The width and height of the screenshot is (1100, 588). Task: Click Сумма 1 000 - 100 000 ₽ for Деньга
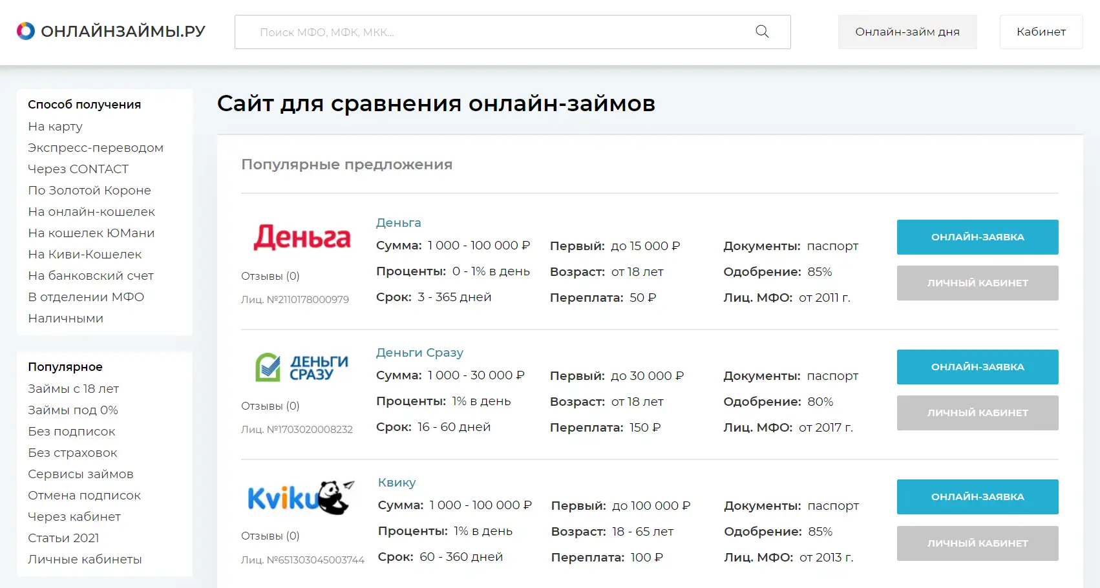[x=453, y=246]
